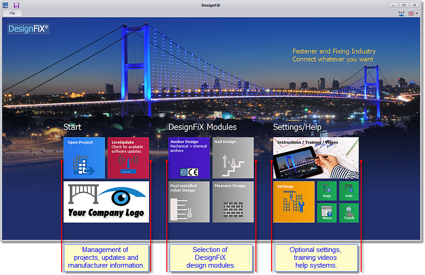Screen dimensions: 425x275
Task: Click the green Help tile
Action: [x=327, y=191]
